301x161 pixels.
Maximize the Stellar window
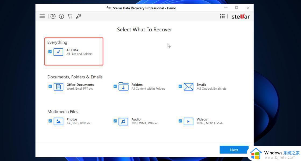[x=237, y=8]
